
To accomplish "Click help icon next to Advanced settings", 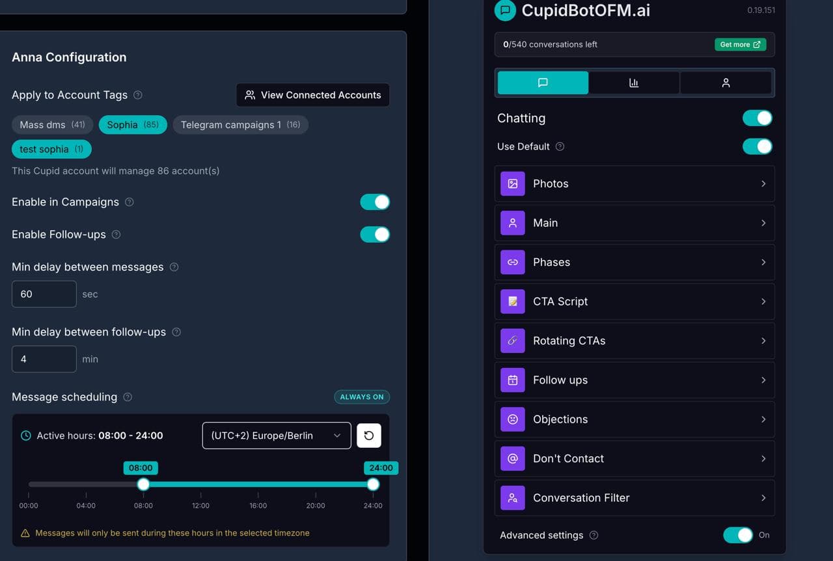I will [x=594, y=536].
